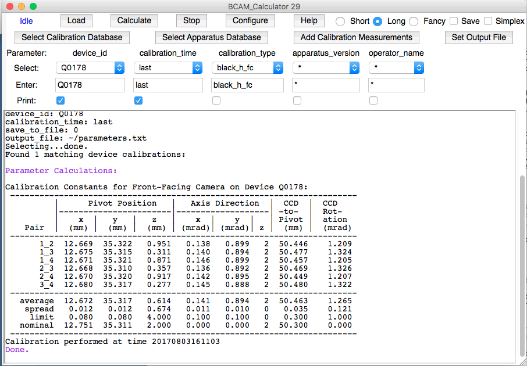Click the spread row label

[39, 309]
